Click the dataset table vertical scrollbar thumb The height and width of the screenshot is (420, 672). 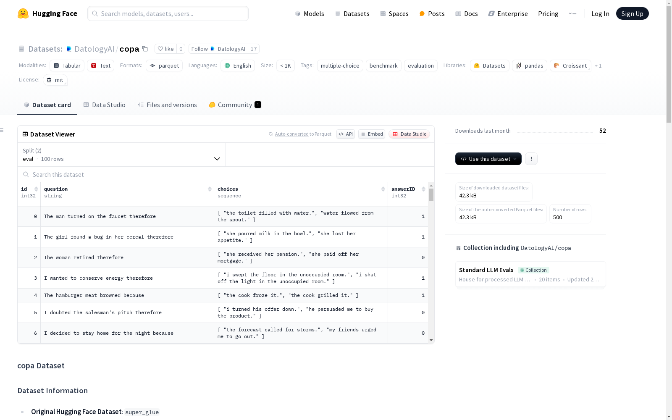(x=431, y=195)
